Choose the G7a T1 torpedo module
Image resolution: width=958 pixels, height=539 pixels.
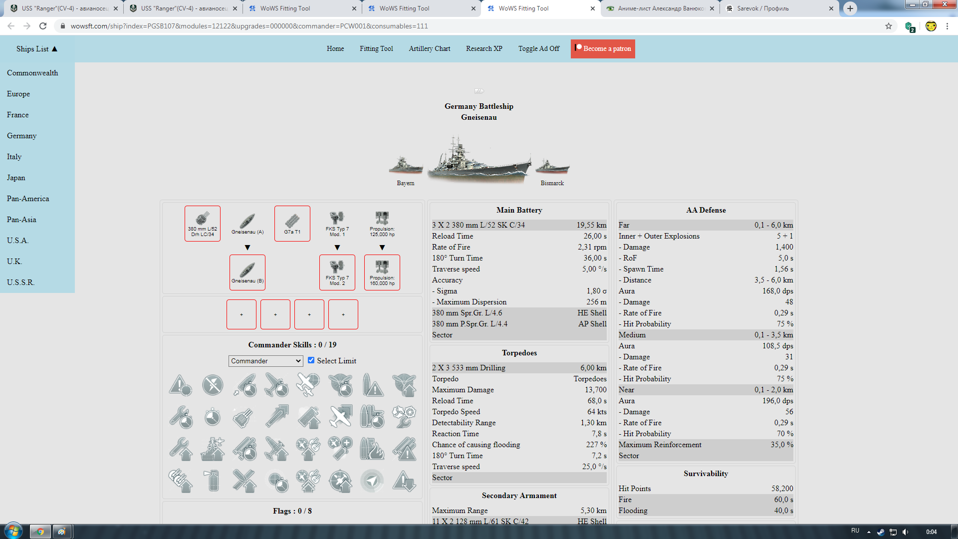pos(292,223)
